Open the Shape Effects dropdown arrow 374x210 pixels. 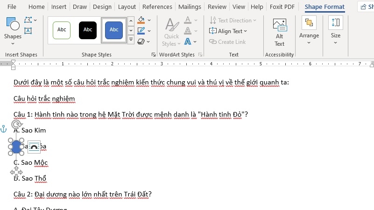(148, 42)
